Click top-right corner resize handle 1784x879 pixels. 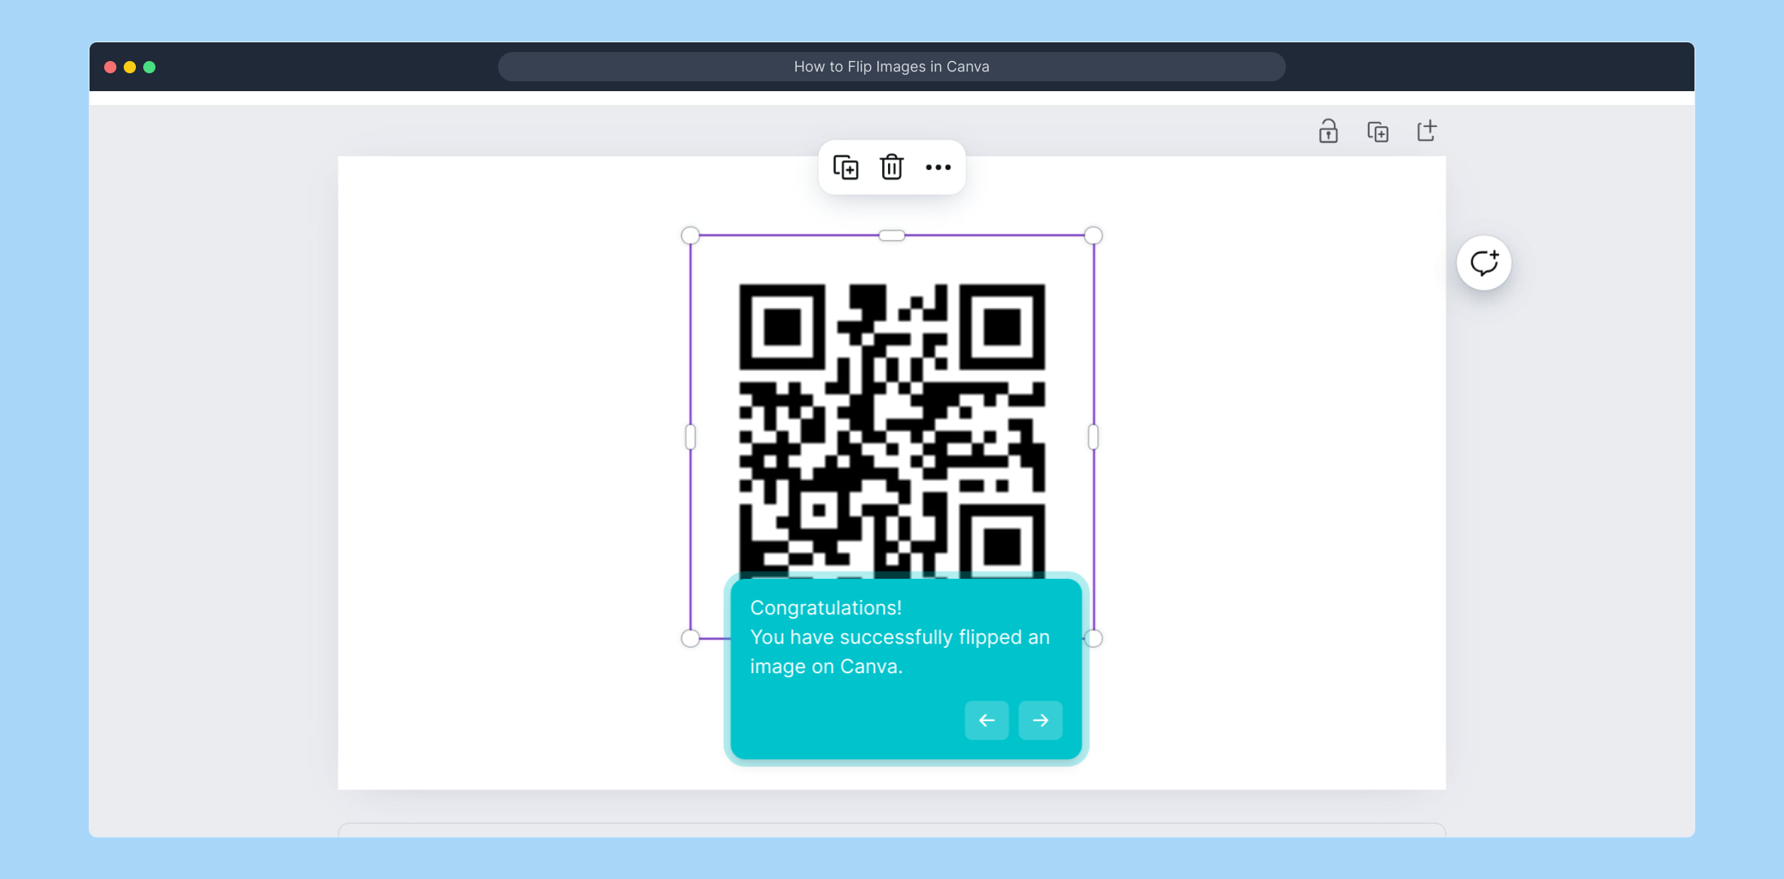[1093, 235]
